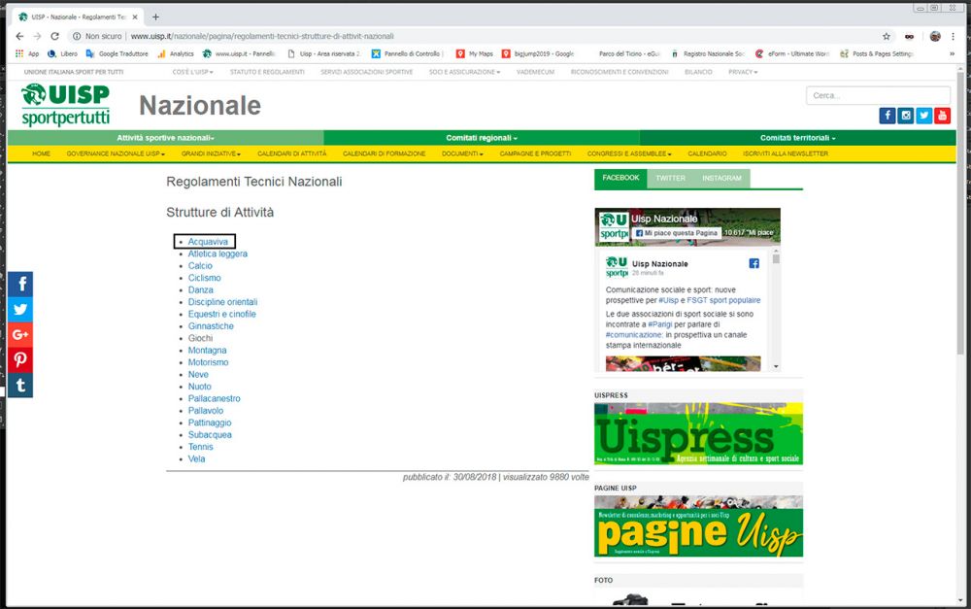Expand the Soci e Assicurazione dropdown

click(x=464, y=72)
